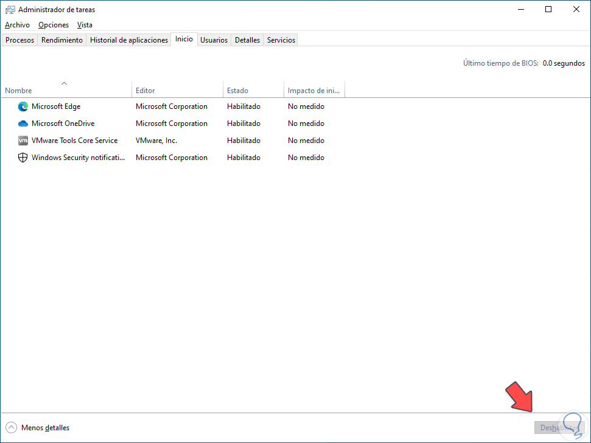Sort by the Editor column header
Screen dimensions: 591x443
click(177, 89)
